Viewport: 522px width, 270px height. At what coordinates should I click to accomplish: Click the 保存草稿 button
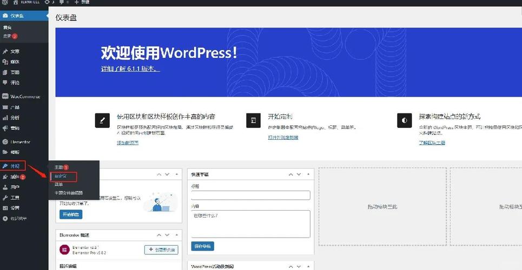tap(202, 246)
